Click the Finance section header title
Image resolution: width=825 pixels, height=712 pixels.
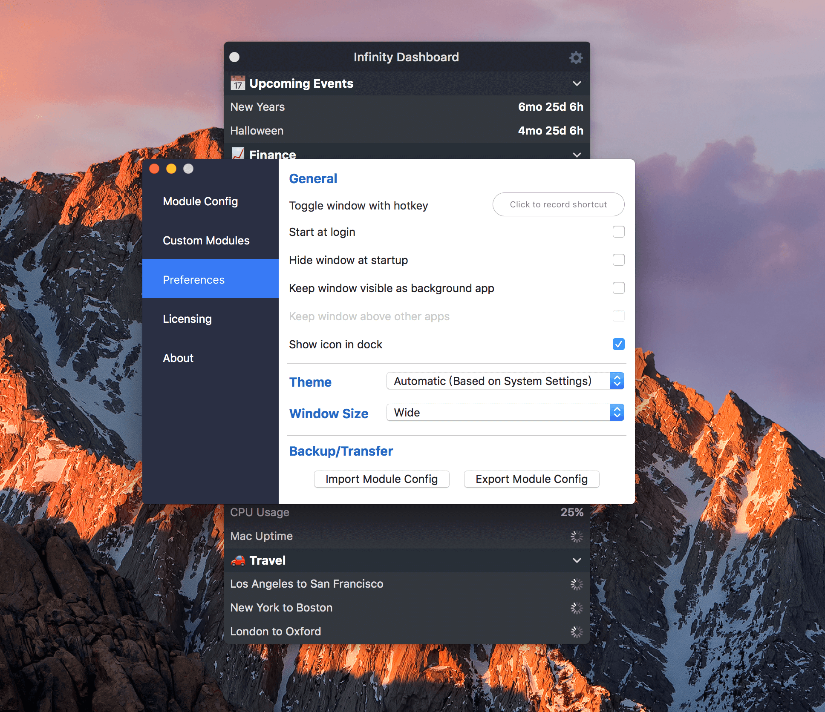click(x=273, y=154)
